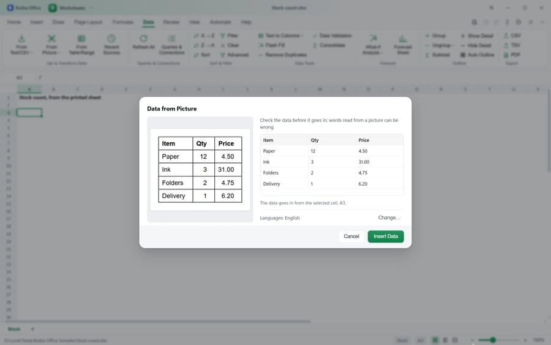Open Data Validation
Viewport: 551px width, 345px height.
[x=332, y=36]
